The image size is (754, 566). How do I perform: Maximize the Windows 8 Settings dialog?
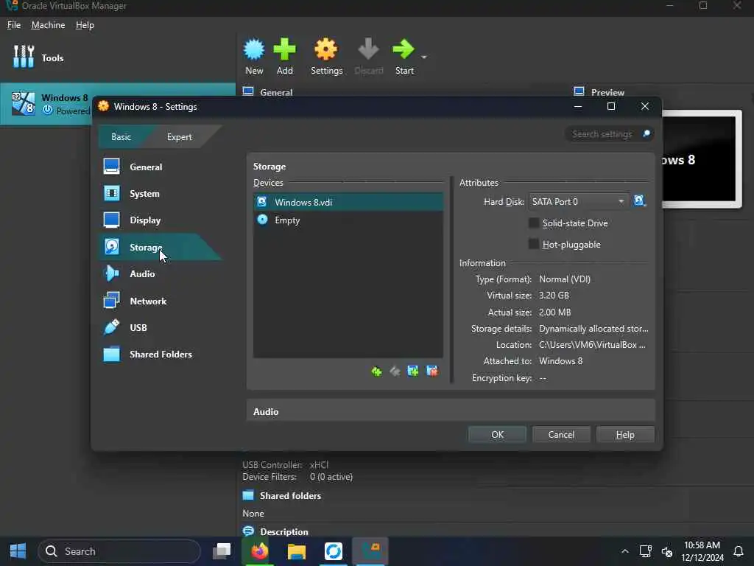point(610,106)
